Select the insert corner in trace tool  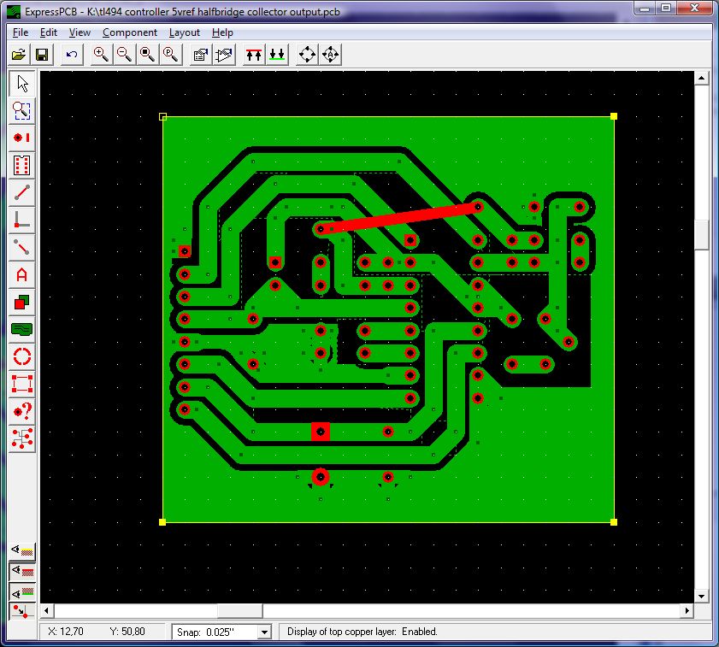tap(22, 221)
